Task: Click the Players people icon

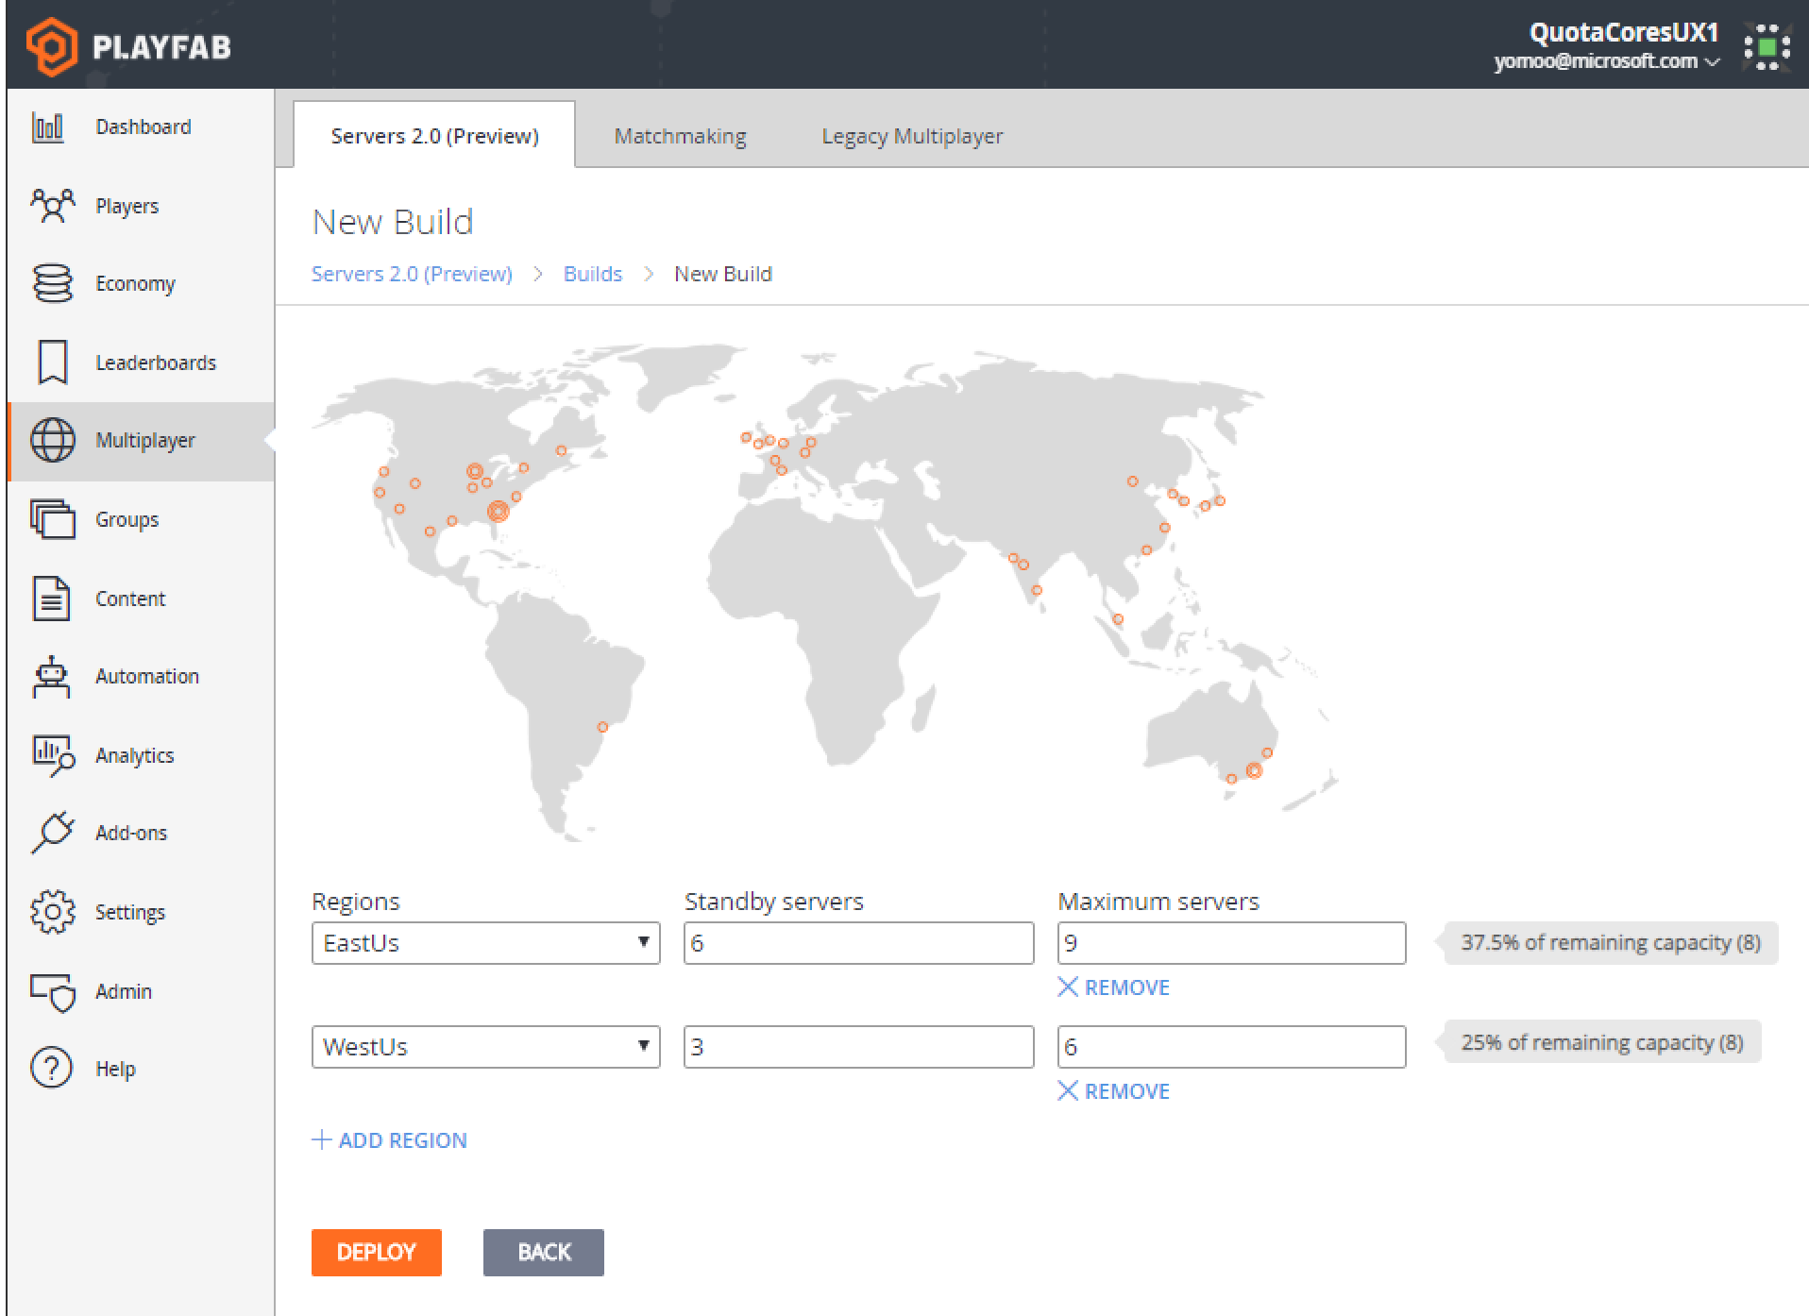Action: click(52, 206)
